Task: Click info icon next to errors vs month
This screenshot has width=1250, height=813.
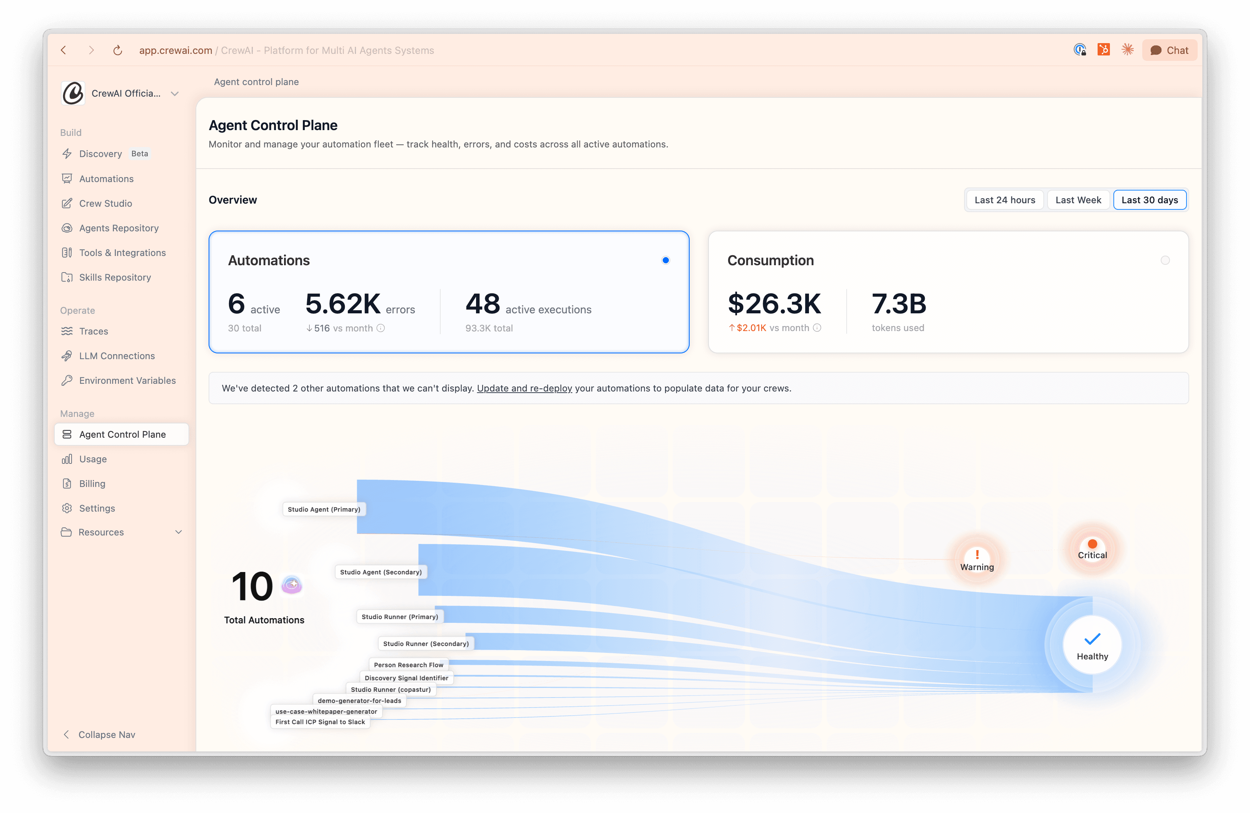Action: [381, 328]
